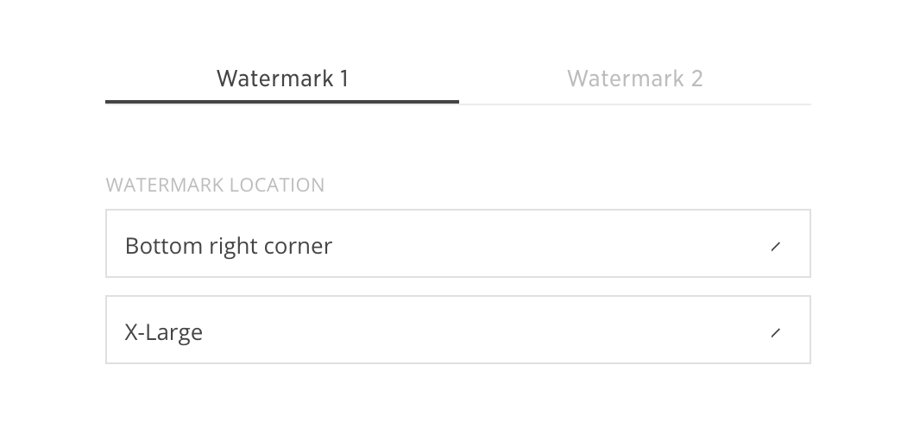
Task: View settings for the second watermark
Action: coord(634,79)
